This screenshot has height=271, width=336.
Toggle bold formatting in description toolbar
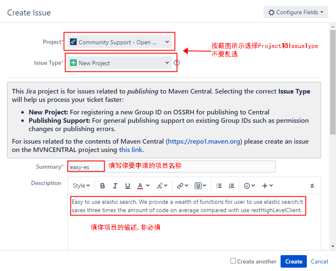point(103,186)
